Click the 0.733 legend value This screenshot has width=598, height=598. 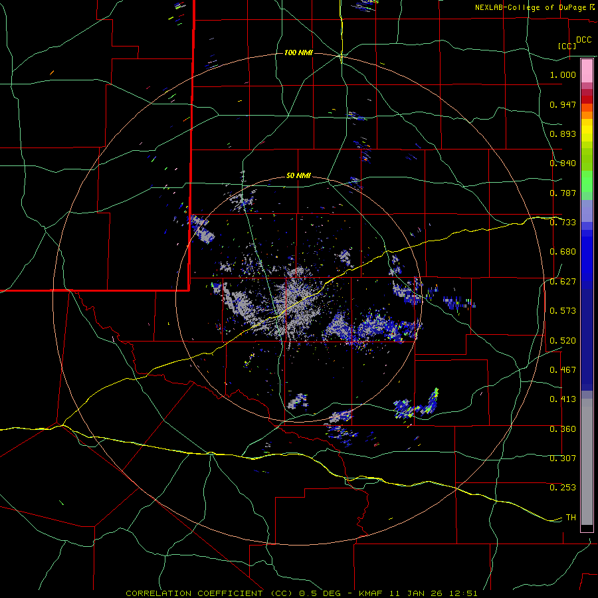click(563, 223)
